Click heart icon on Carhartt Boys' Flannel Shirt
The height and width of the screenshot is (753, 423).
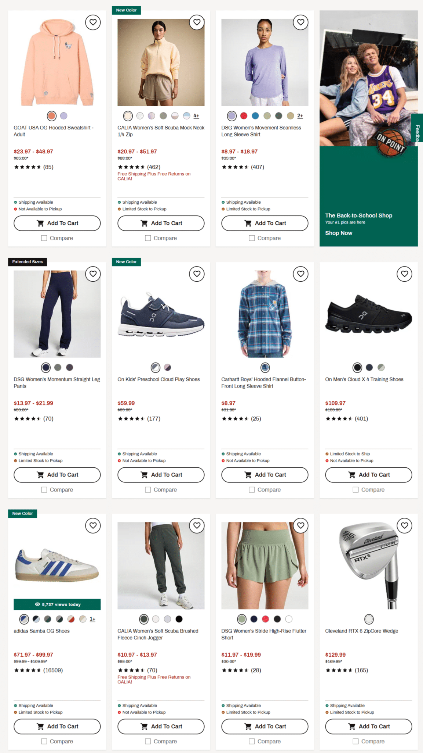pos(300,274)
